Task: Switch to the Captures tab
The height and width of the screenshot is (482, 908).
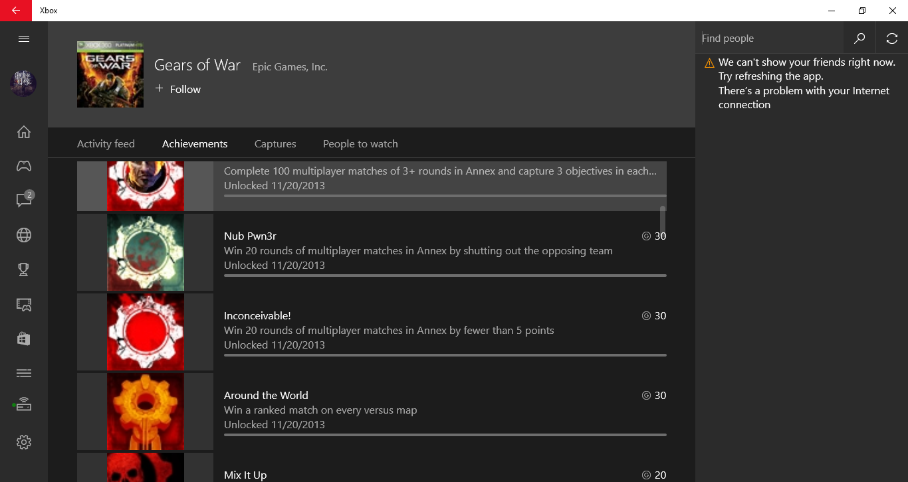Action: [x=275, y=144]
